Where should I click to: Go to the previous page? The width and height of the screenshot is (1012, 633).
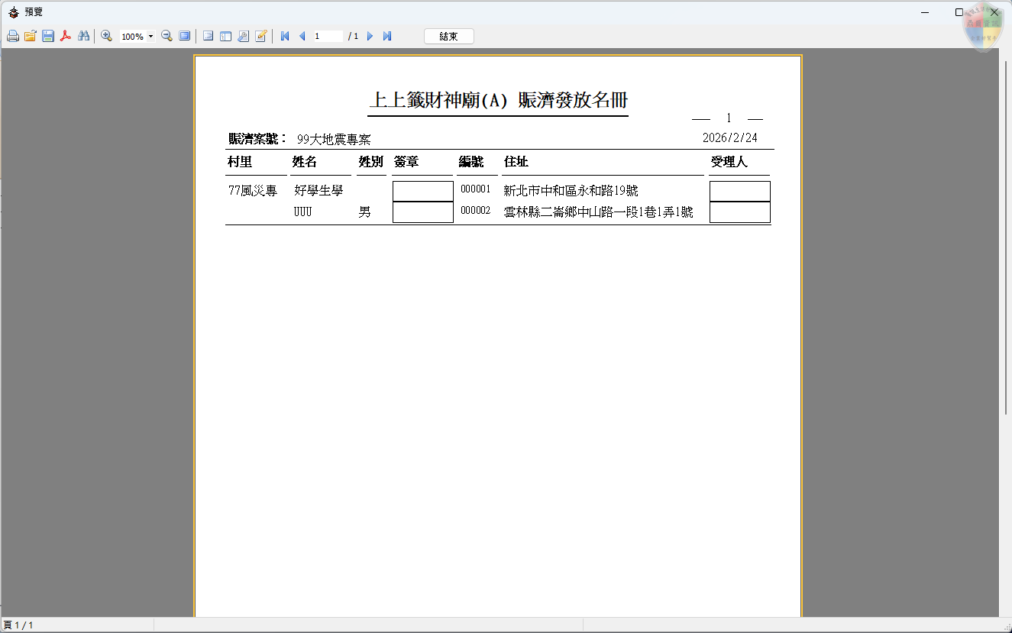point(302,36)
